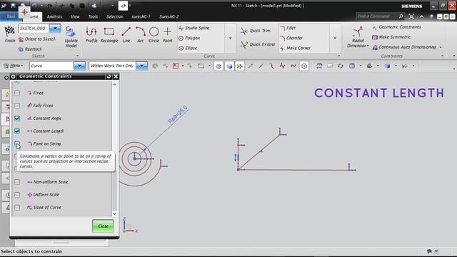Select the Arc tool
Viewport: 457px width, 257px height.
(141, 34)
